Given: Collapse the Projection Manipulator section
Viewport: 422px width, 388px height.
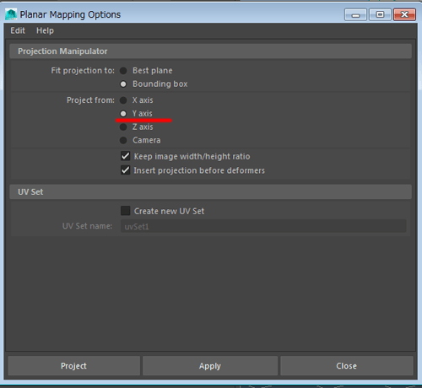Looking at the screenshot, I should click(x=210, y=51).
